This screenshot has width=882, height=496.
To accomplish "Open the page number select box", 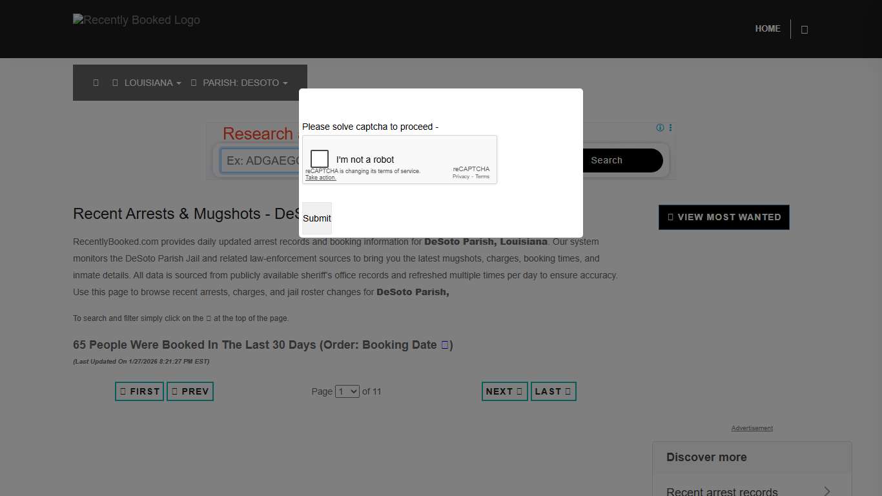I will [x=347, y=391].
